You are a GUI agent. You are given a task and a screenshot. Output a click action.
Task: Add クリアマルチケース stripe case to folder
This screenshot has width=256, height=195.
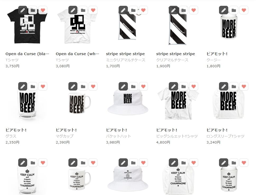pos(184,10)
